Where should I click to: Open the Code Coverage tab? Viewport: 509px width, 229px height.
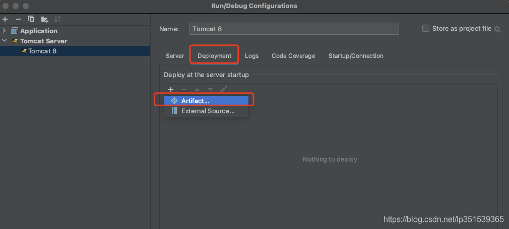coord(293,56)
